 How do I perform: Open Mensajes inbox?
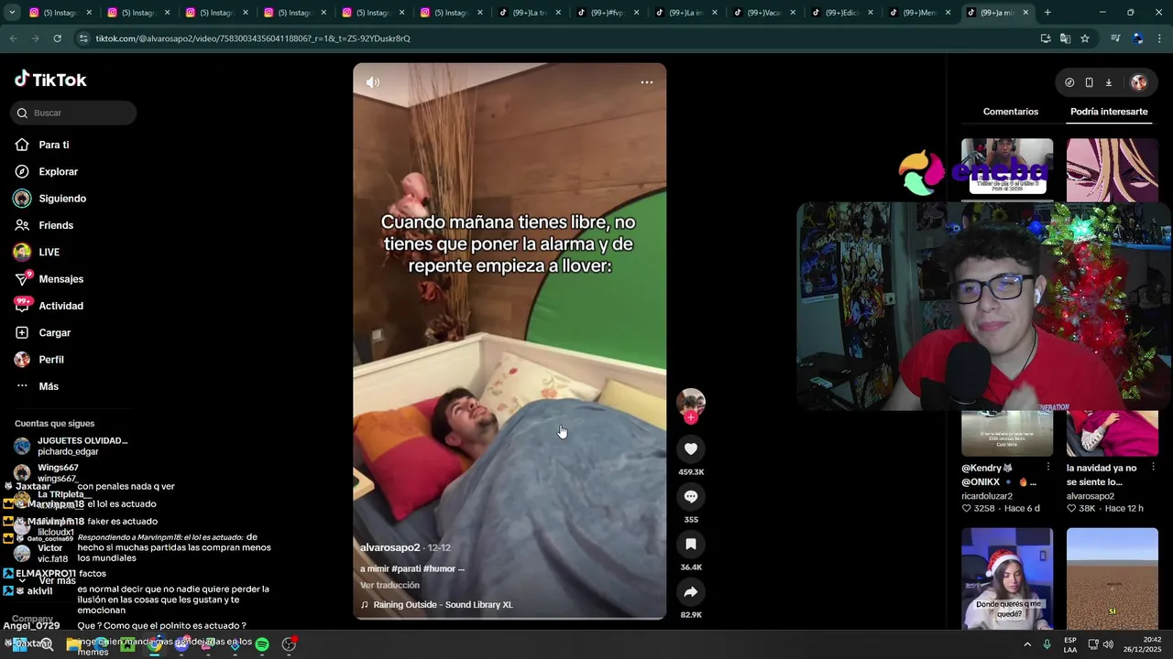coord(60,279)
